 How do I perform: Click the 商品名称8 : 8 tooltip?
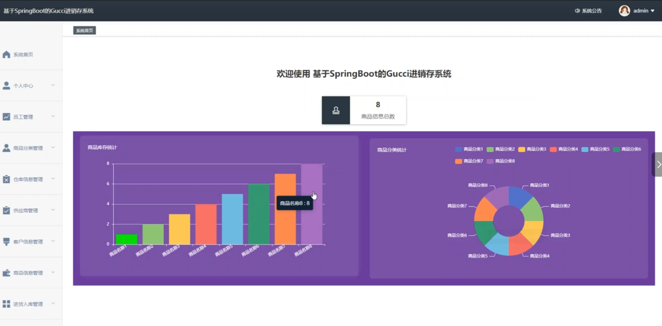pyautogui.click(x=295, y=203)
